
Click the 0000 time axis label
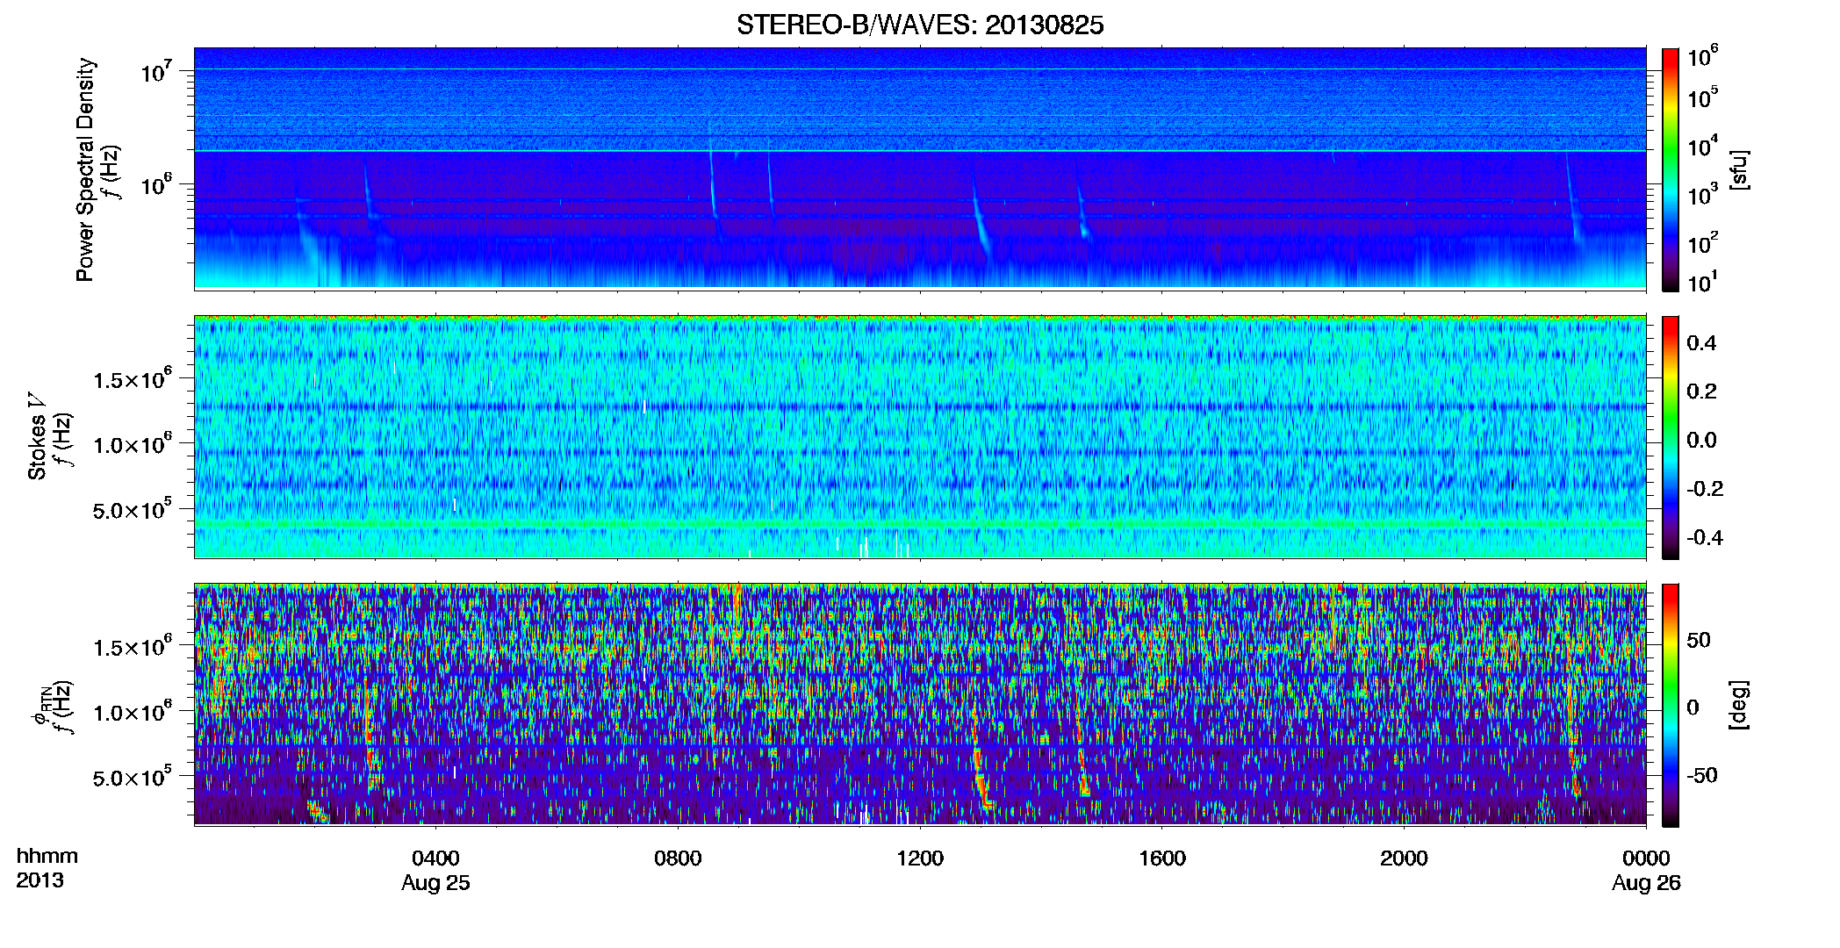1646,858
